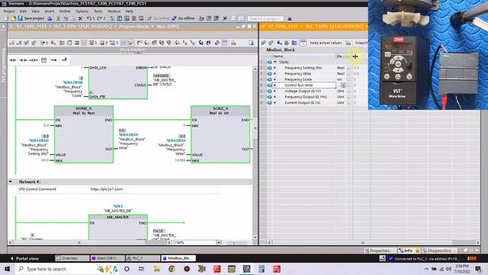
Task: Click the New project icon
Action: coord(6,18)
